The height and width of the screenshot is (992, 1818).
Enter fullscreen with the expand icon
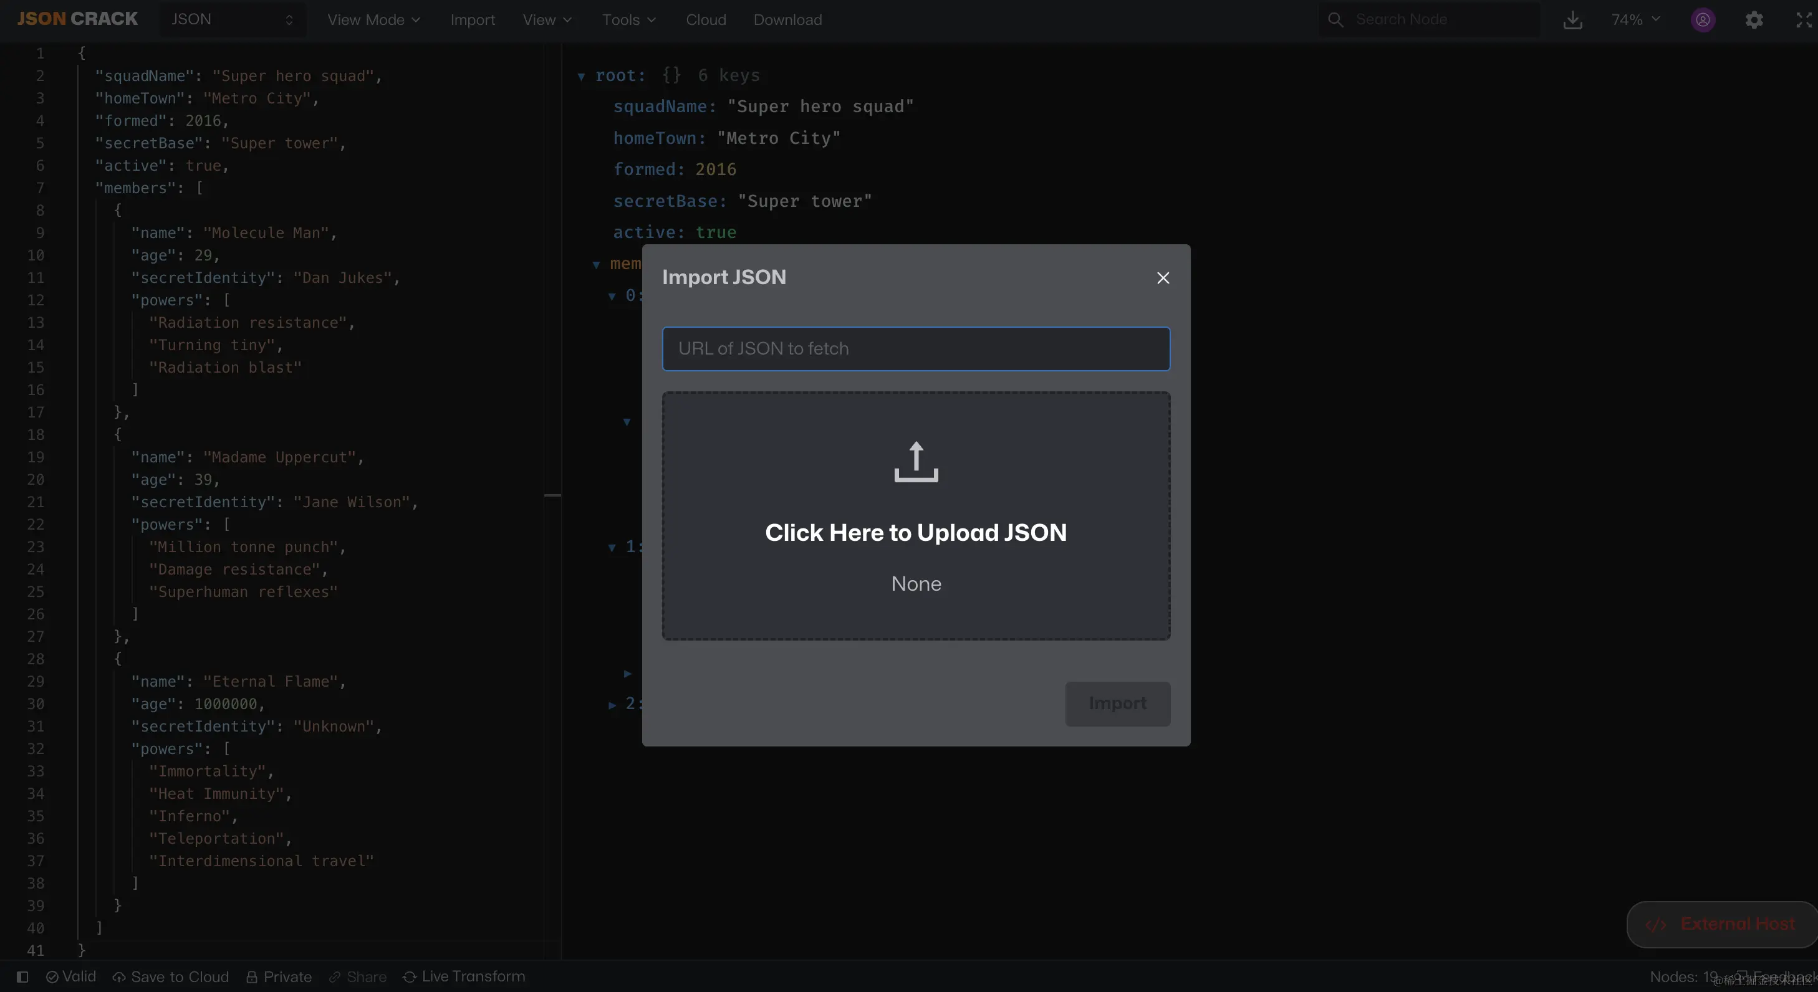1803,21
